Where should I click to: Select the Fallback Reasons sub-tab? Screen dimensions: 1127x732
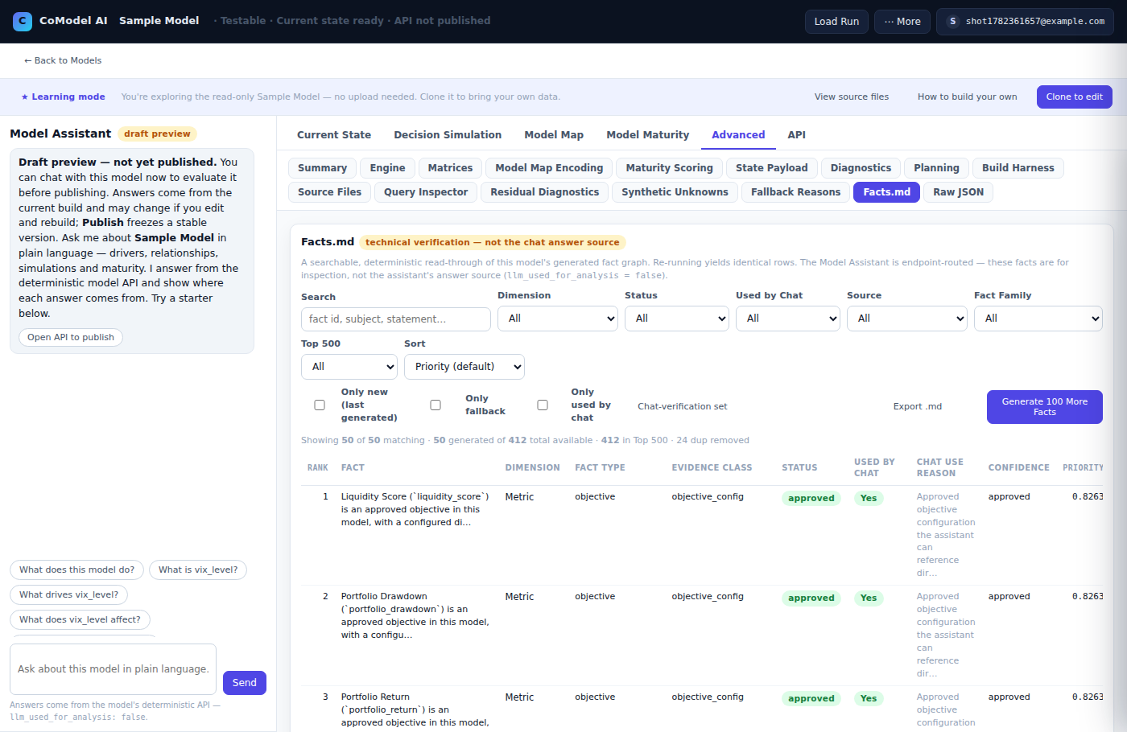[796, 192]
